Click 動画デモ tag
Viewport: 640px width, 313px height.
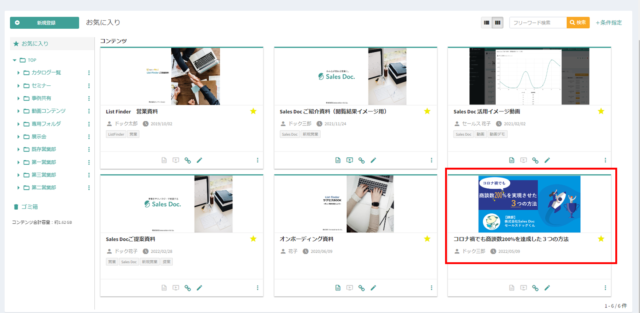click(x=497, y=134)
